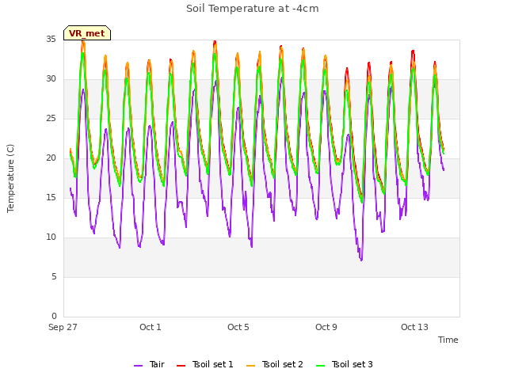Select the Tair legend label

pyautogui.click(x=157, y=364)
